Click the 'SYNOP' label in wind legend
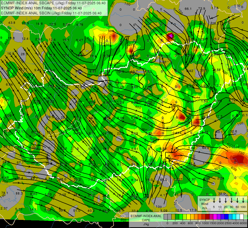 coord(204,200)
